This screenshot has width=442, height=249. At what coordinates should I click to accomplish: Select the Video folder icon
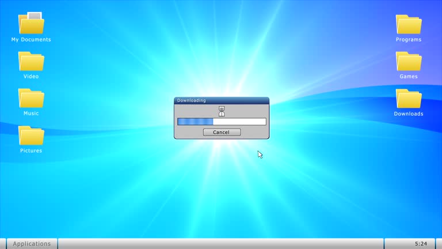click(x=31, y=61)
